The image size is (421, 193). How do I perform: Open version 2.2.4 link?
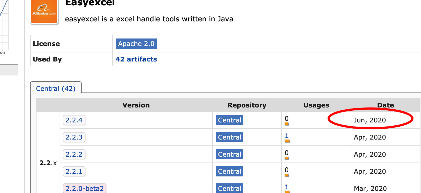(74, 120)
